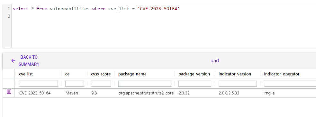
Task: Focus the cvss_score filter input
Action: (101, 84)
